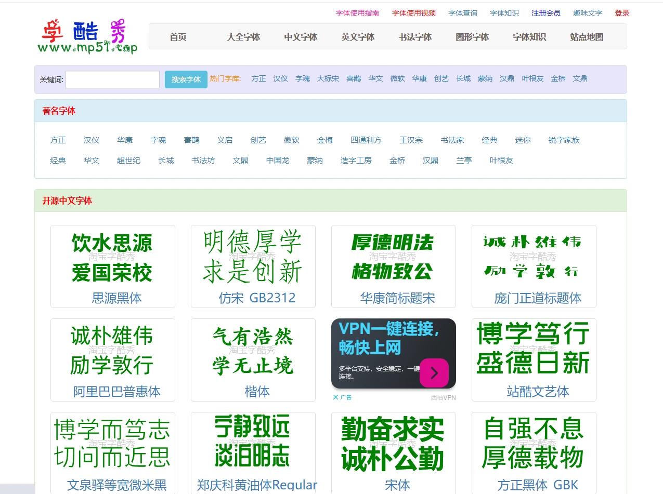This screenshot has height=494, width=663.
Task: Open the 书法字体 category
Action: (x=414, y=37)
